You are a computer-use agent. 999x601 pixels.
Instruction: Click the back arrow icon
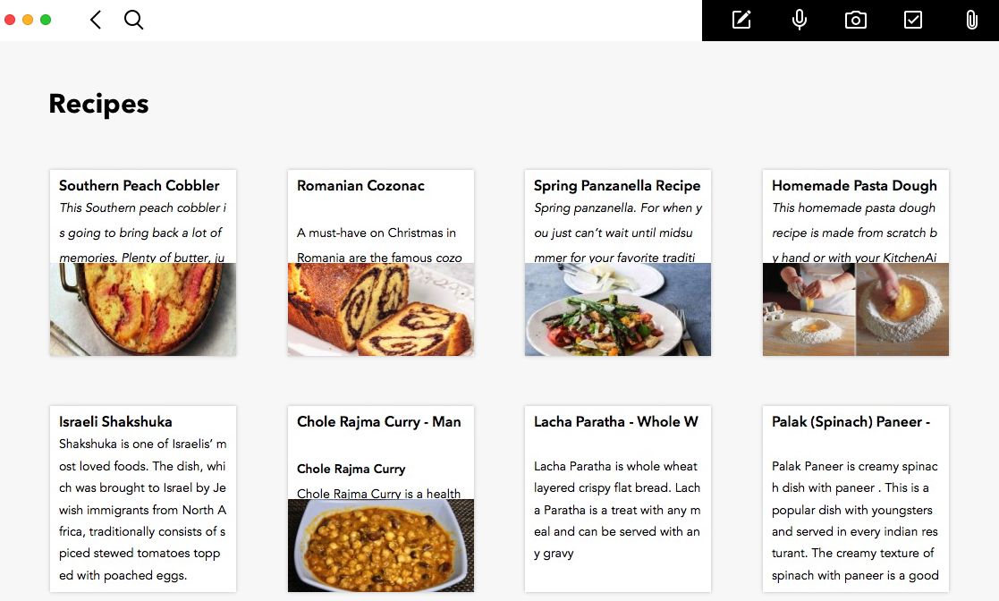pos(96,20)
